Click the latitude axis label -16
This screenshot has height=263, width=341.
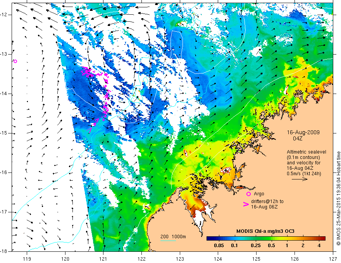4,172
